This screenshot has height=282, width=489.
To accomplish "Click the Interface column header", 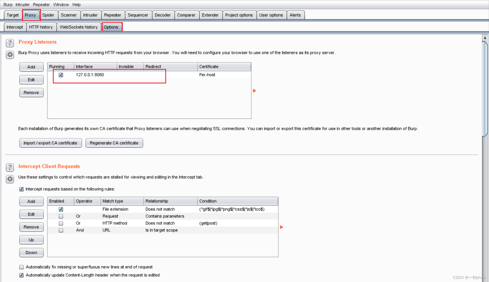I will tap(95, 67).
